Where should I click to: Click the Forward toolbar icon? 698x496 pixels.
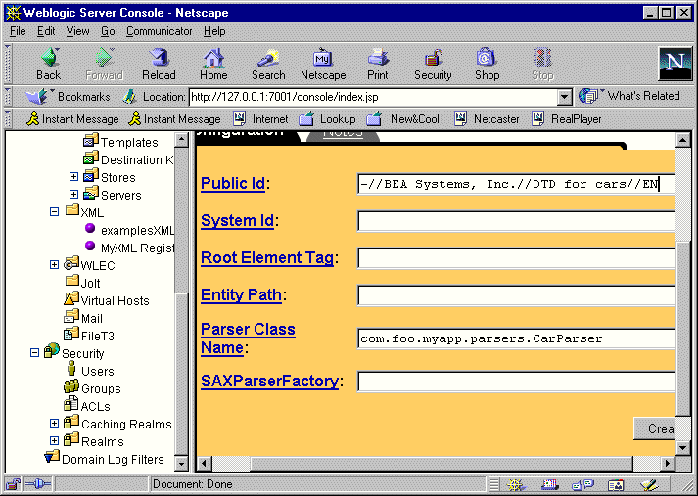tap(104, 64)
